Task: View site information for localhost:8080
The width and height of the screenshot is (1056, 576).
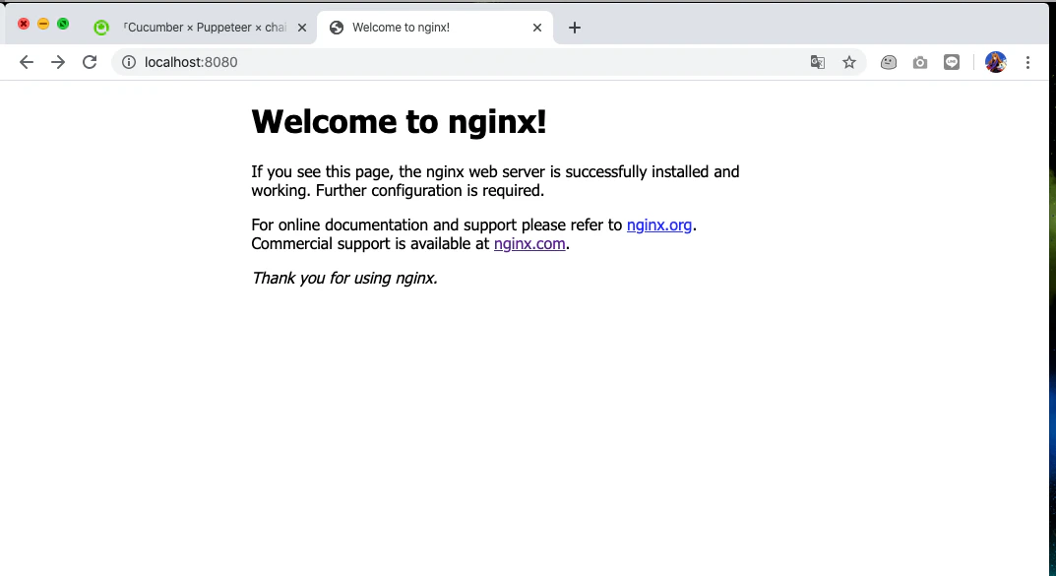Action: (129, 62)
